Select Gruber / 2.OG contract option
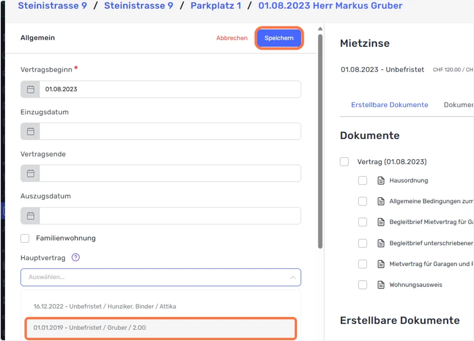This screenshot has height=341, width=474. tap(161, 328)
